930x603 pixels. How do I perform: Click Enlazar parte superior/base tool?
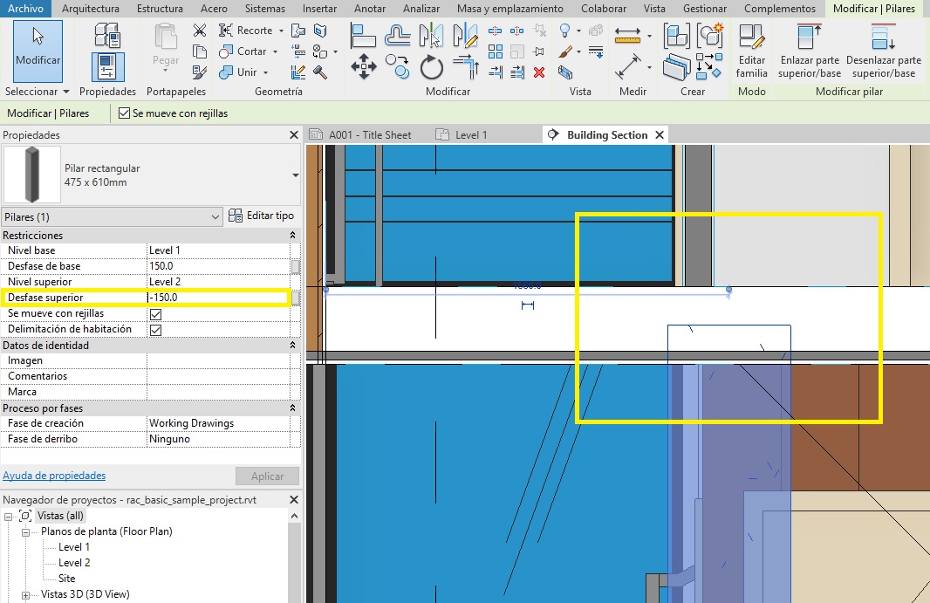coord(810,51)
